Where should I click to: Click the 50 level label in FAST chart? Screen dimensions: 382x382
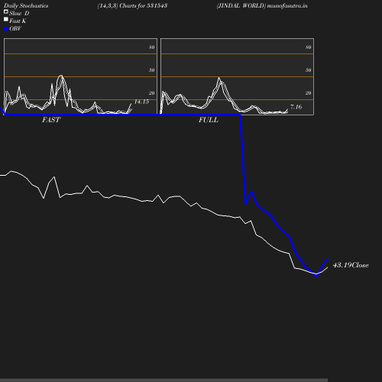click(152, 70)
